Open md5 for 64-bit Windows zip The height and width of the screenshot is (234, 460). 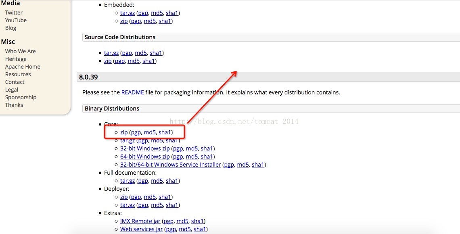pos(192,157)
